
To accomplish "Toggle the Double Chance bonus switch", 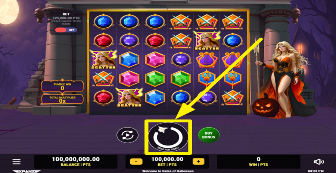I will click(66, 30).
